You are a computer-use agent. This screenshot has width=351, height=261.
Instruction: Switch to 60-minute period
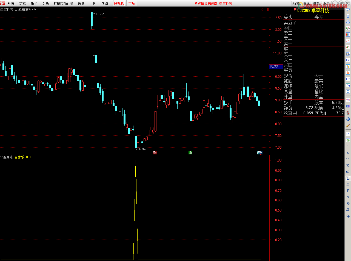[x=348, y=172]
